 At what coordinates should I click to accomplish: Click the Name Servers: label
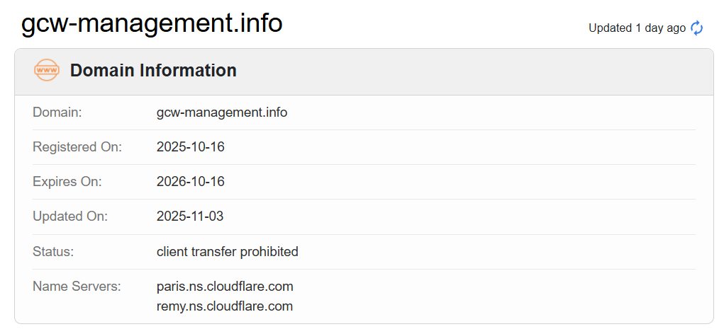point(77,287)
